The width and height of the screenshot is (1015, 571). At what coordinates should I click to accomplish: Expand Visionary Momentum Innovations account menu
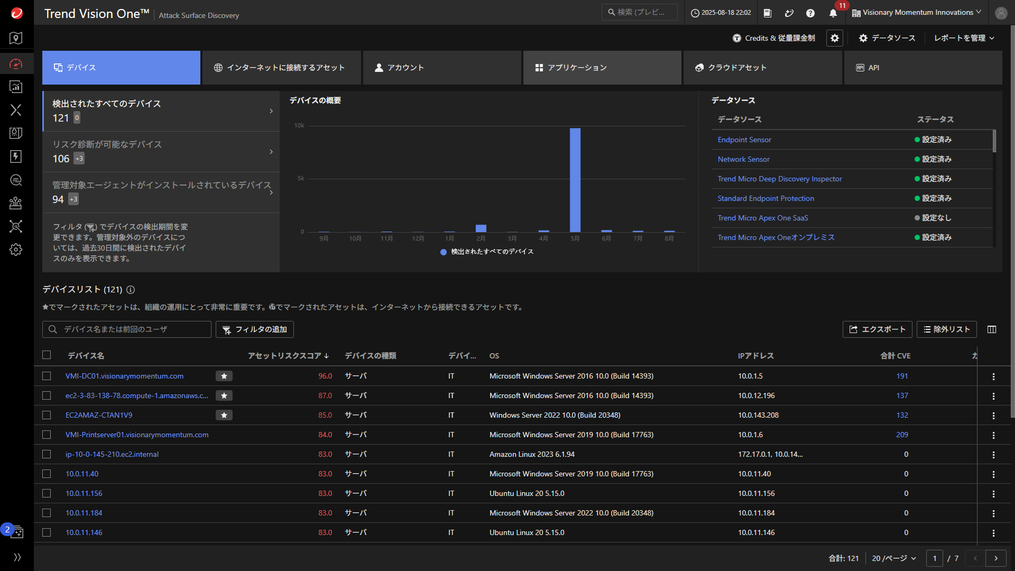[x=917, y=13]
